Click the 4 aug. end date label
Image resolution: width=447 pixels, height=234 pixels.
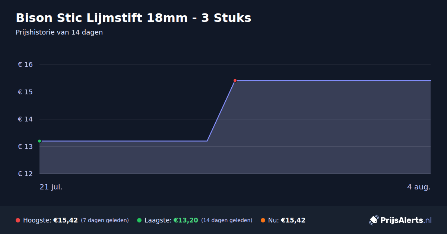(419, 187)
